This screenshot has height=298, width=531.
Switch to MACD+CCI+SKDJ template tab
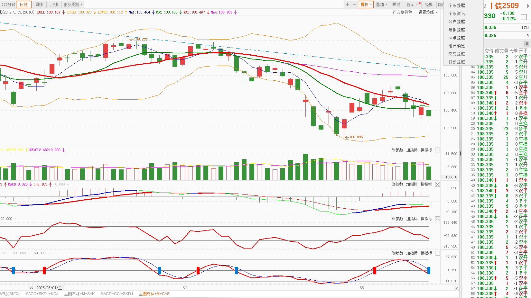pyautogui.click(x=117, y=294)
